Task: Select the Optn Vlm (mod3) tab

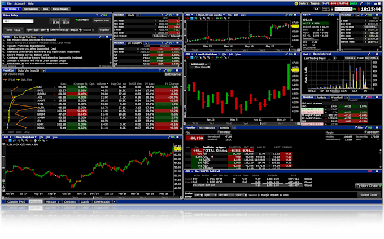Action: [x=28, y=70]
